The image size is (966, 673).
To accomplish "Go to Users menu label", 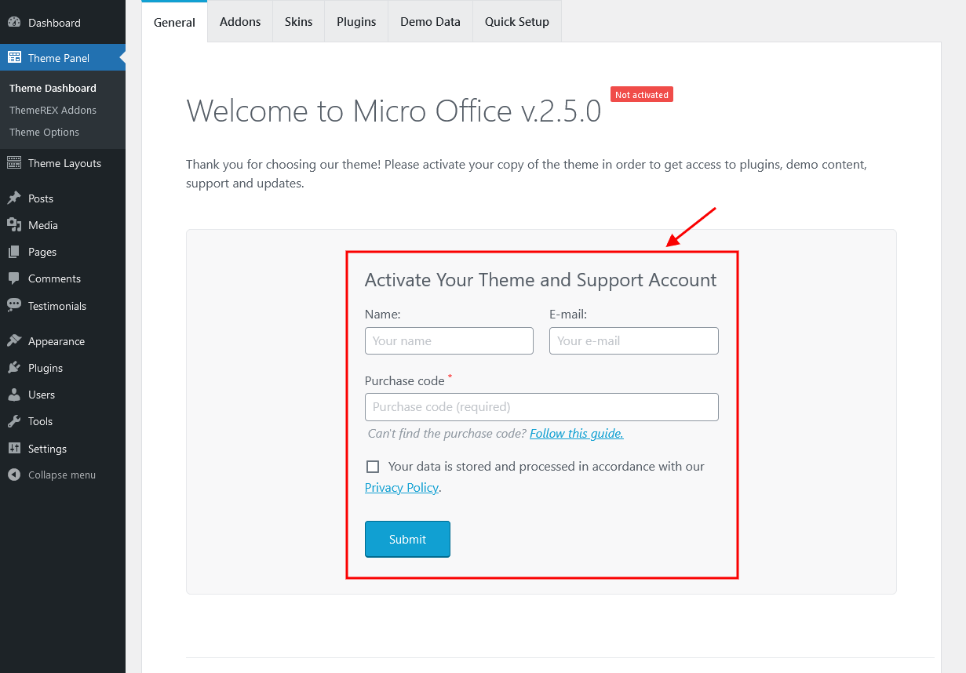I will pyautogui.click(x=42, y=395).
